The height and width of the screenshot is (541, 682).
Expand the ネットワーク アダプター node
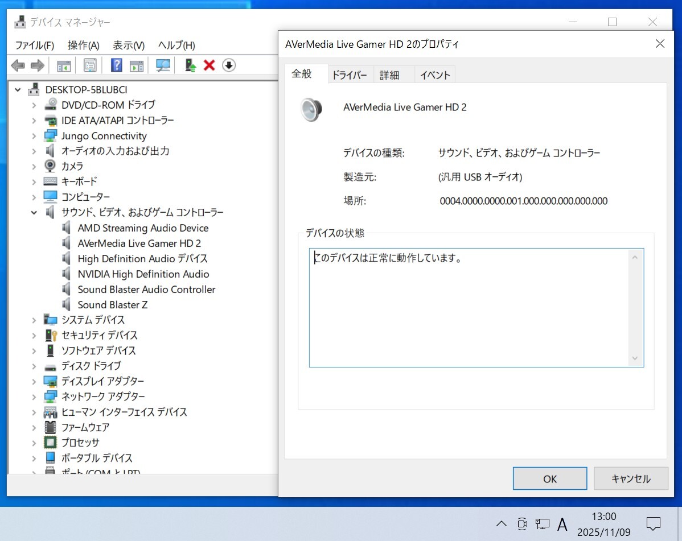[x=34, y=397]
